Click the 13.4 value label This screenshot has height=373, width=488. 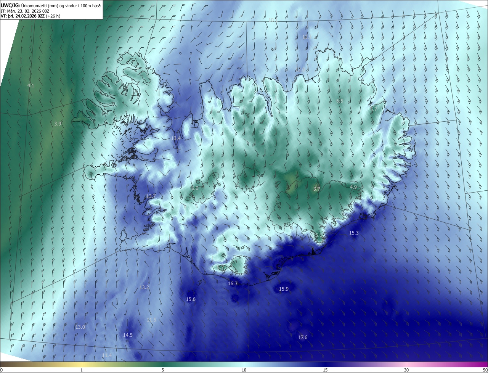point(176,138)
